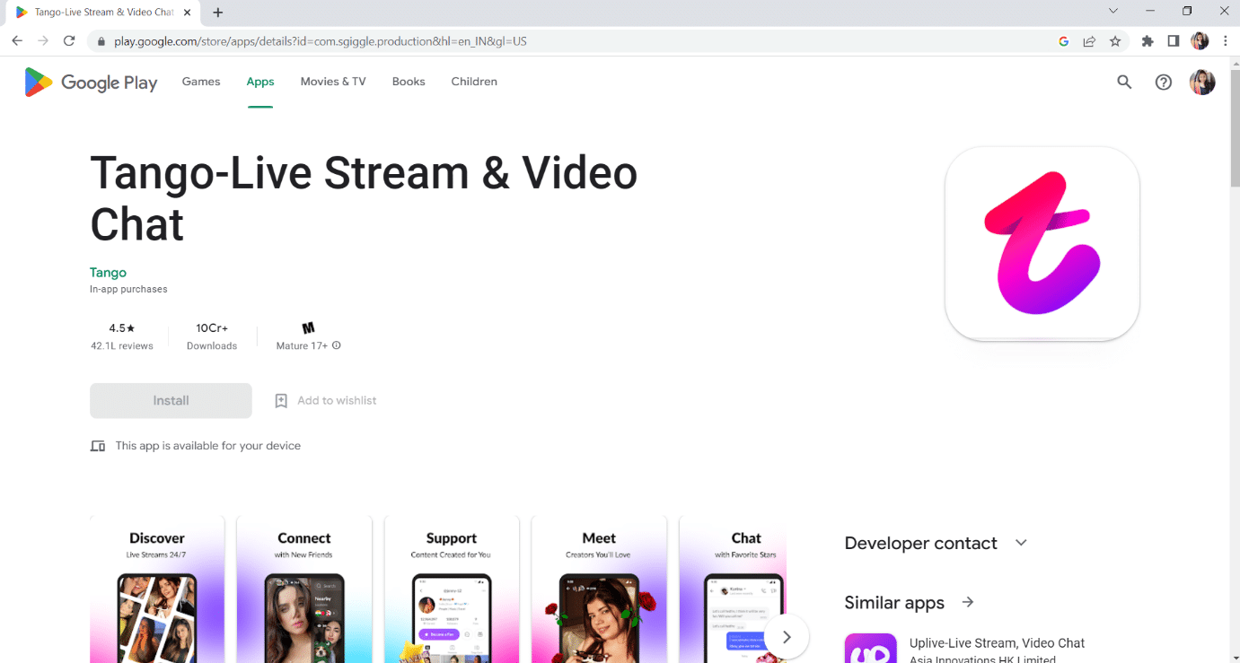Click the site lock icon in address bar
Viewport: 1240px width, 663px height.
(101, 41)
